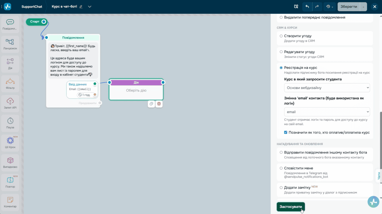Viewport: 382px width, 214px height.
Task: Open the floating SendPulse help widget
Action: click(x=374, y=202)
